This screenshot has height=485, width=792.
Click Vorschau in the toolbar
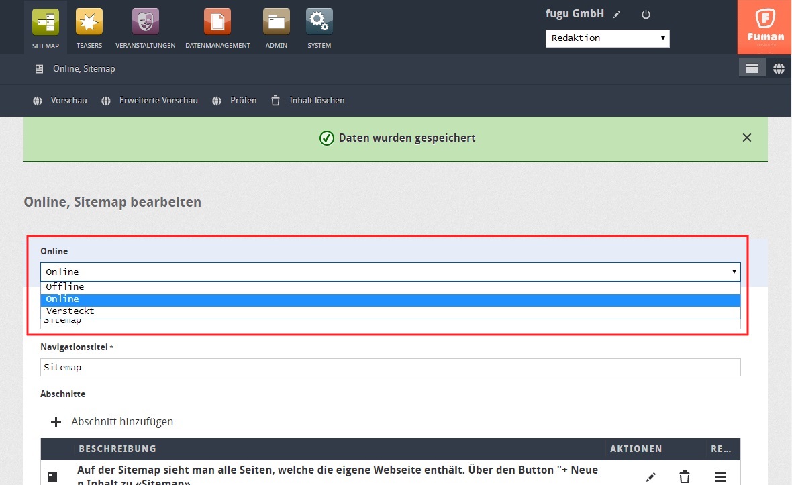click(60, 101)
